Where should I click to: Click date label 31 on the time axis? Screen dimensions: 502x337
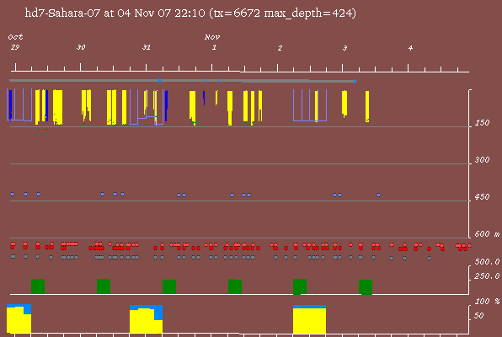[x=147, y=47]
